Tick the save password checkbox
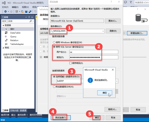Image resolution: width=149 pixels, height=122 pixels. pos(70,63)
